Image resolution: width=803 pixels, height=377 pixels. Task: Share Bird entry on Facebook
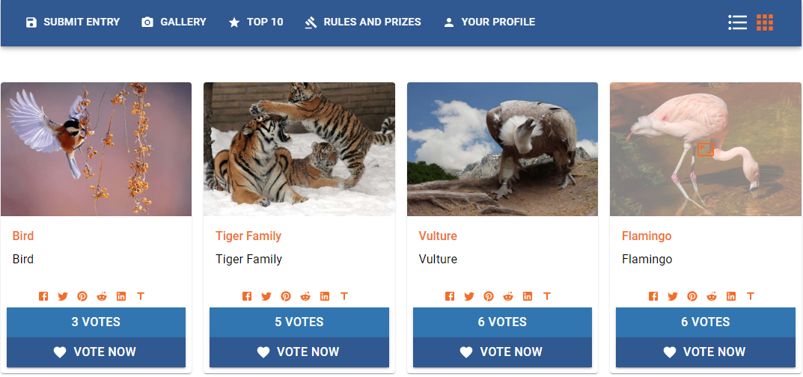43,296
